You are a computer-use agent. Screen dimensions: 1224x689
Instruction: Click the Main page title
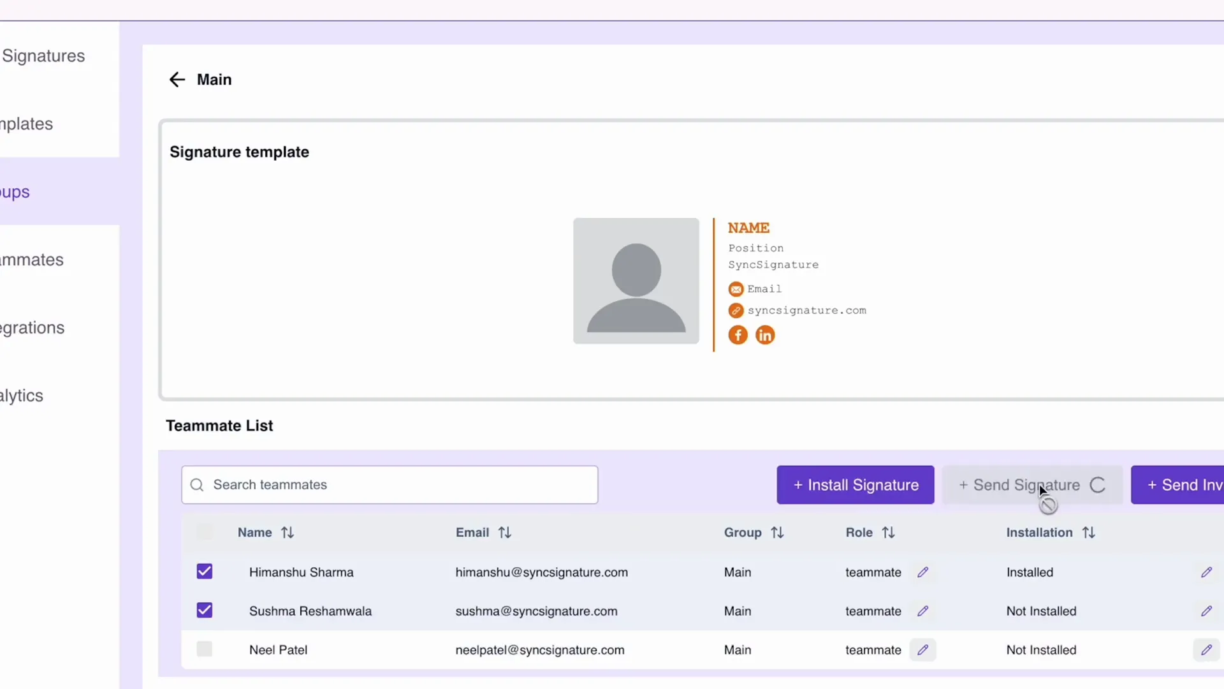coord(214,79)
